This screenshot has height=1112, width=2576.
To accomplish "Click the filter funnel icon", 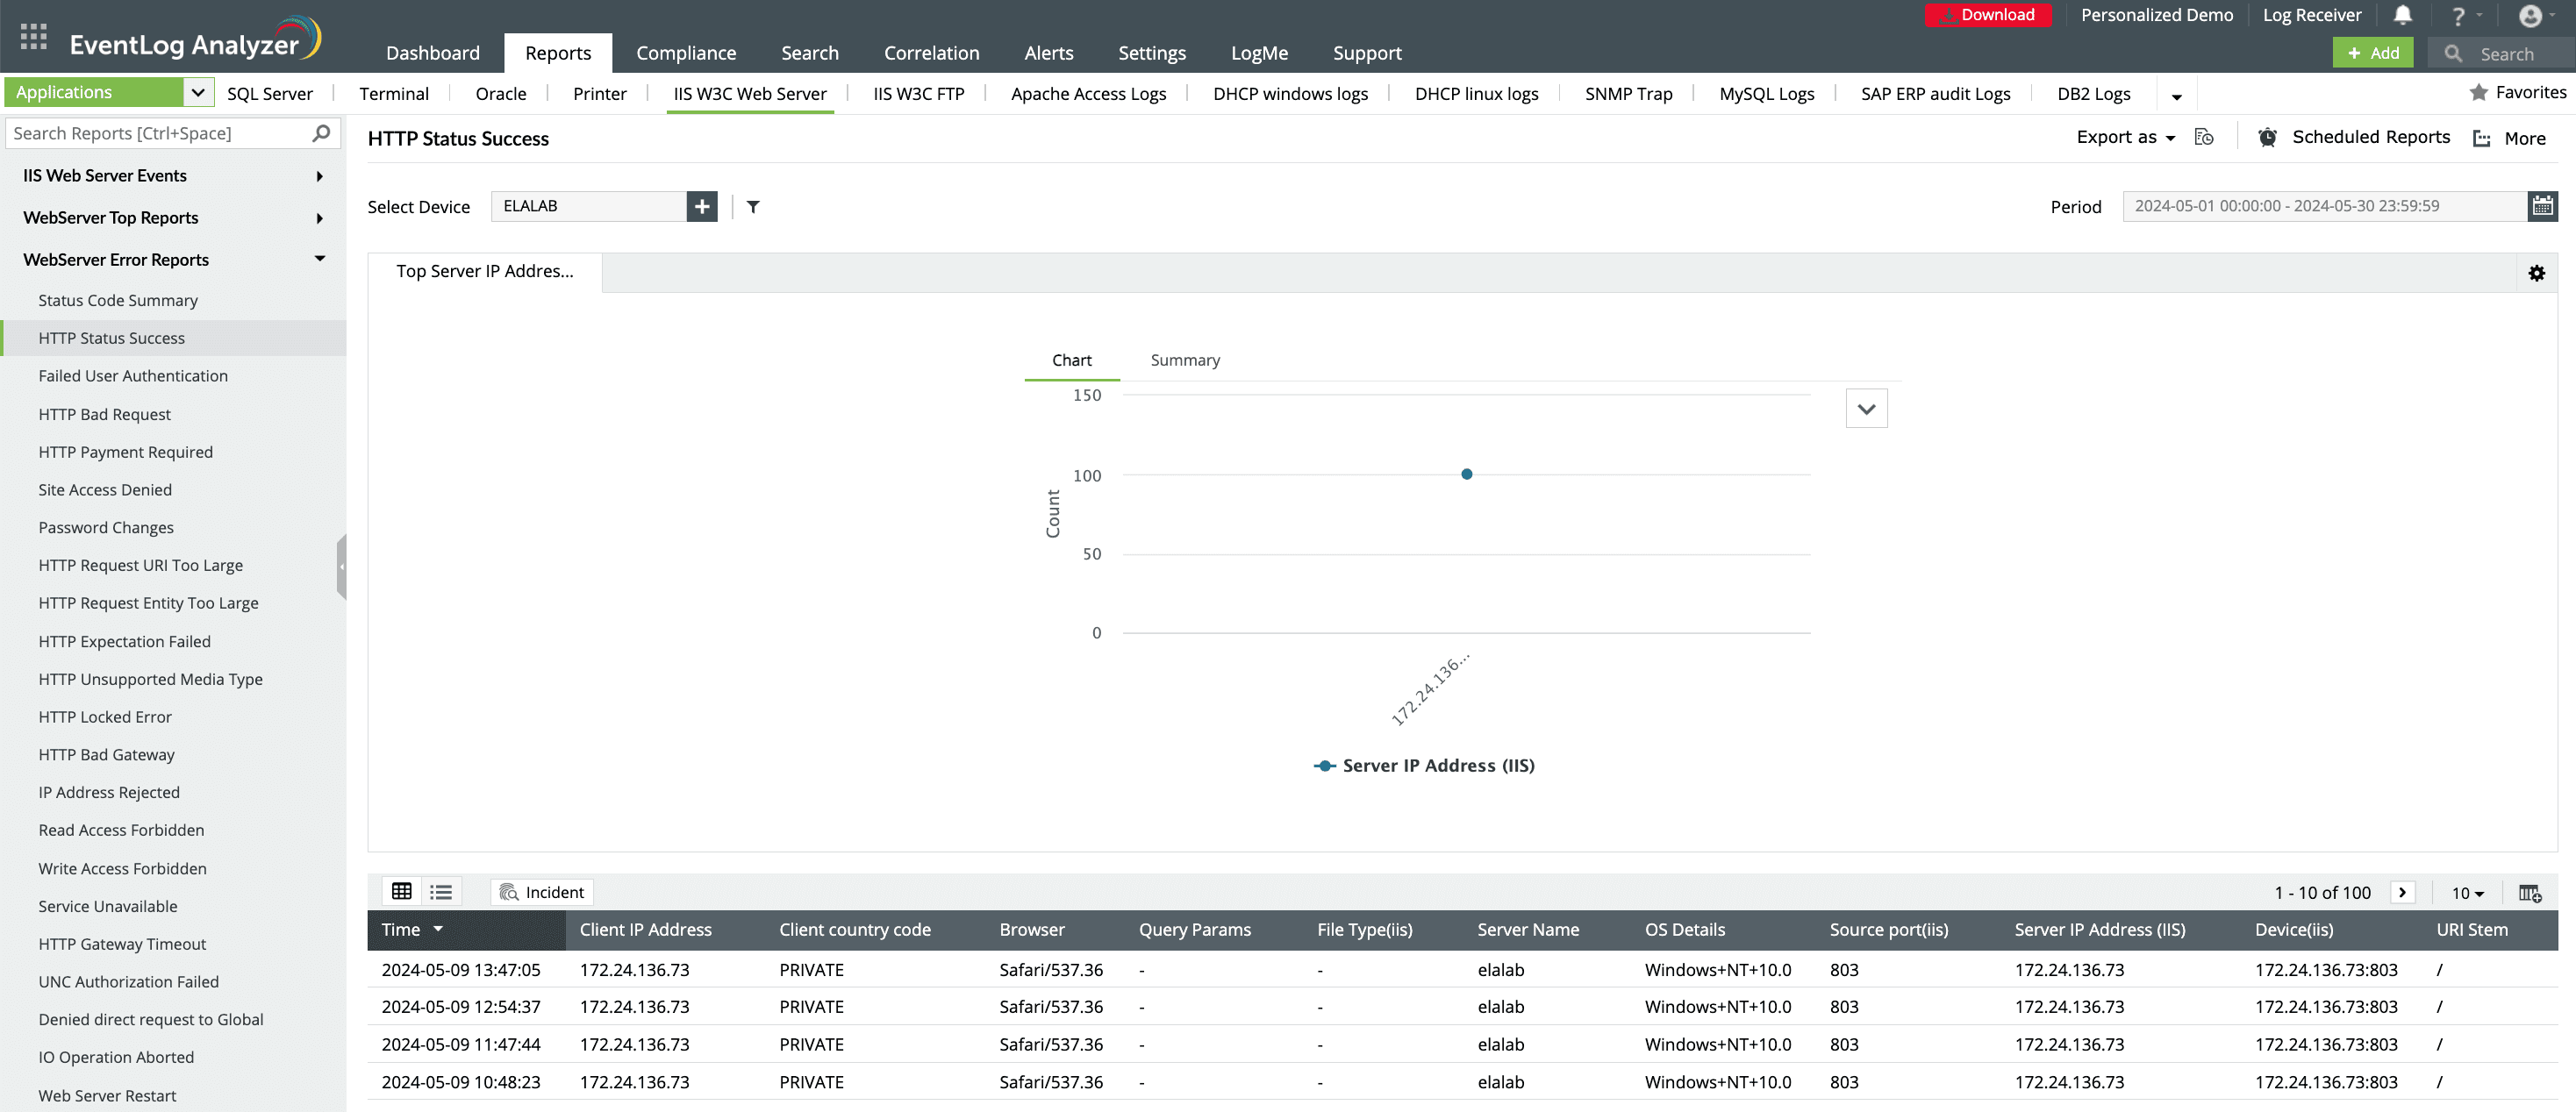I will click(x=753, y=207).
